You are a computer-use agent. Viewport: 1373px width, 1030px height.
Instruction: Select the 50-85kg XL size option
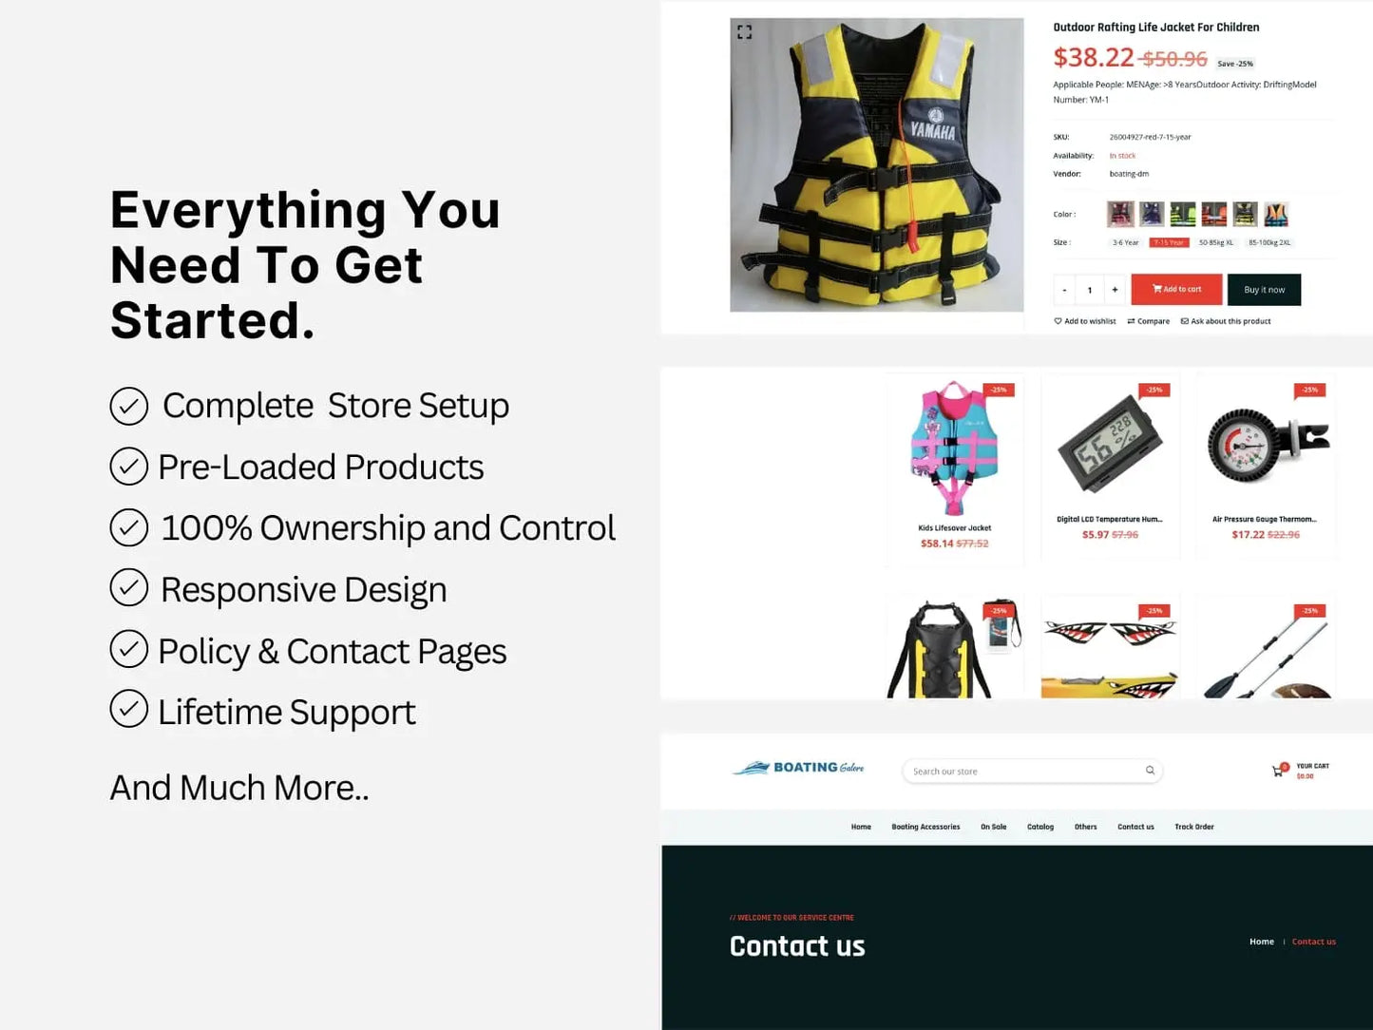tap(1215, 242)
